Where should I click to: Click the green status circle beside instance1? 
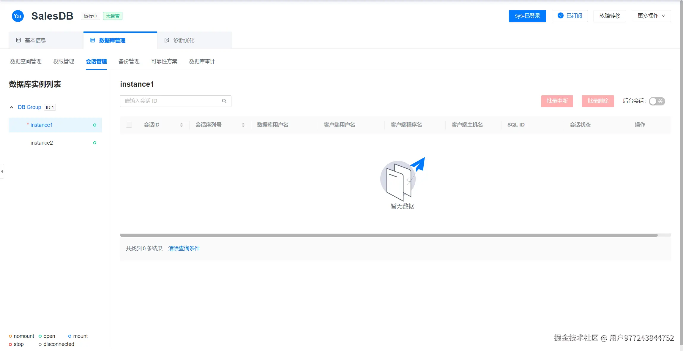pyautogui.click(x=95, y=125)
